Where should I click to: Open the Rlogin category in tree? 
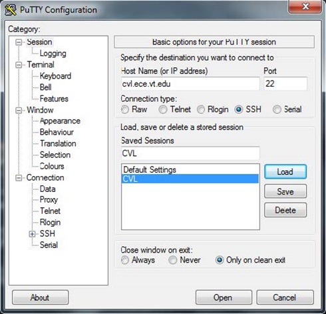(x=50, y=223)
